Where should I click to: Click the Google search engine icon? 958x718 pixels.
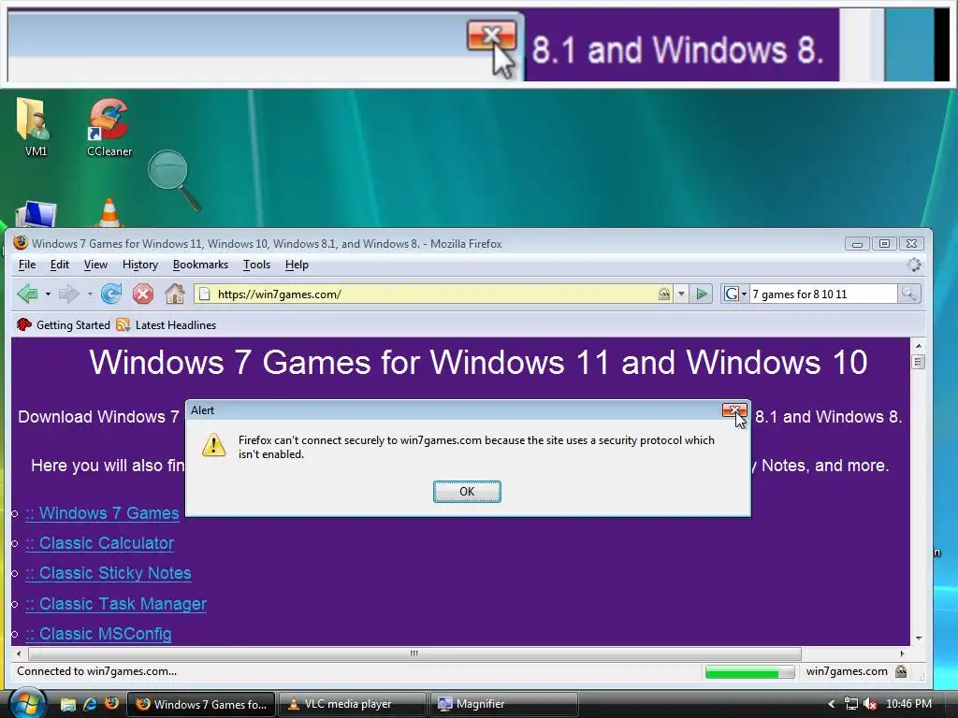(x=731, y=294)
